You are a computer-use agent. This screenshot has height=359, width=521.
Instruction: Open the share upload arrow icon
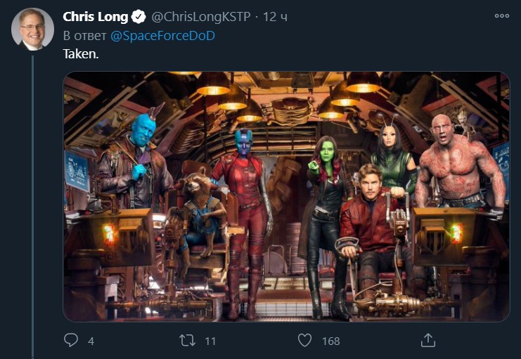[428, 340]
